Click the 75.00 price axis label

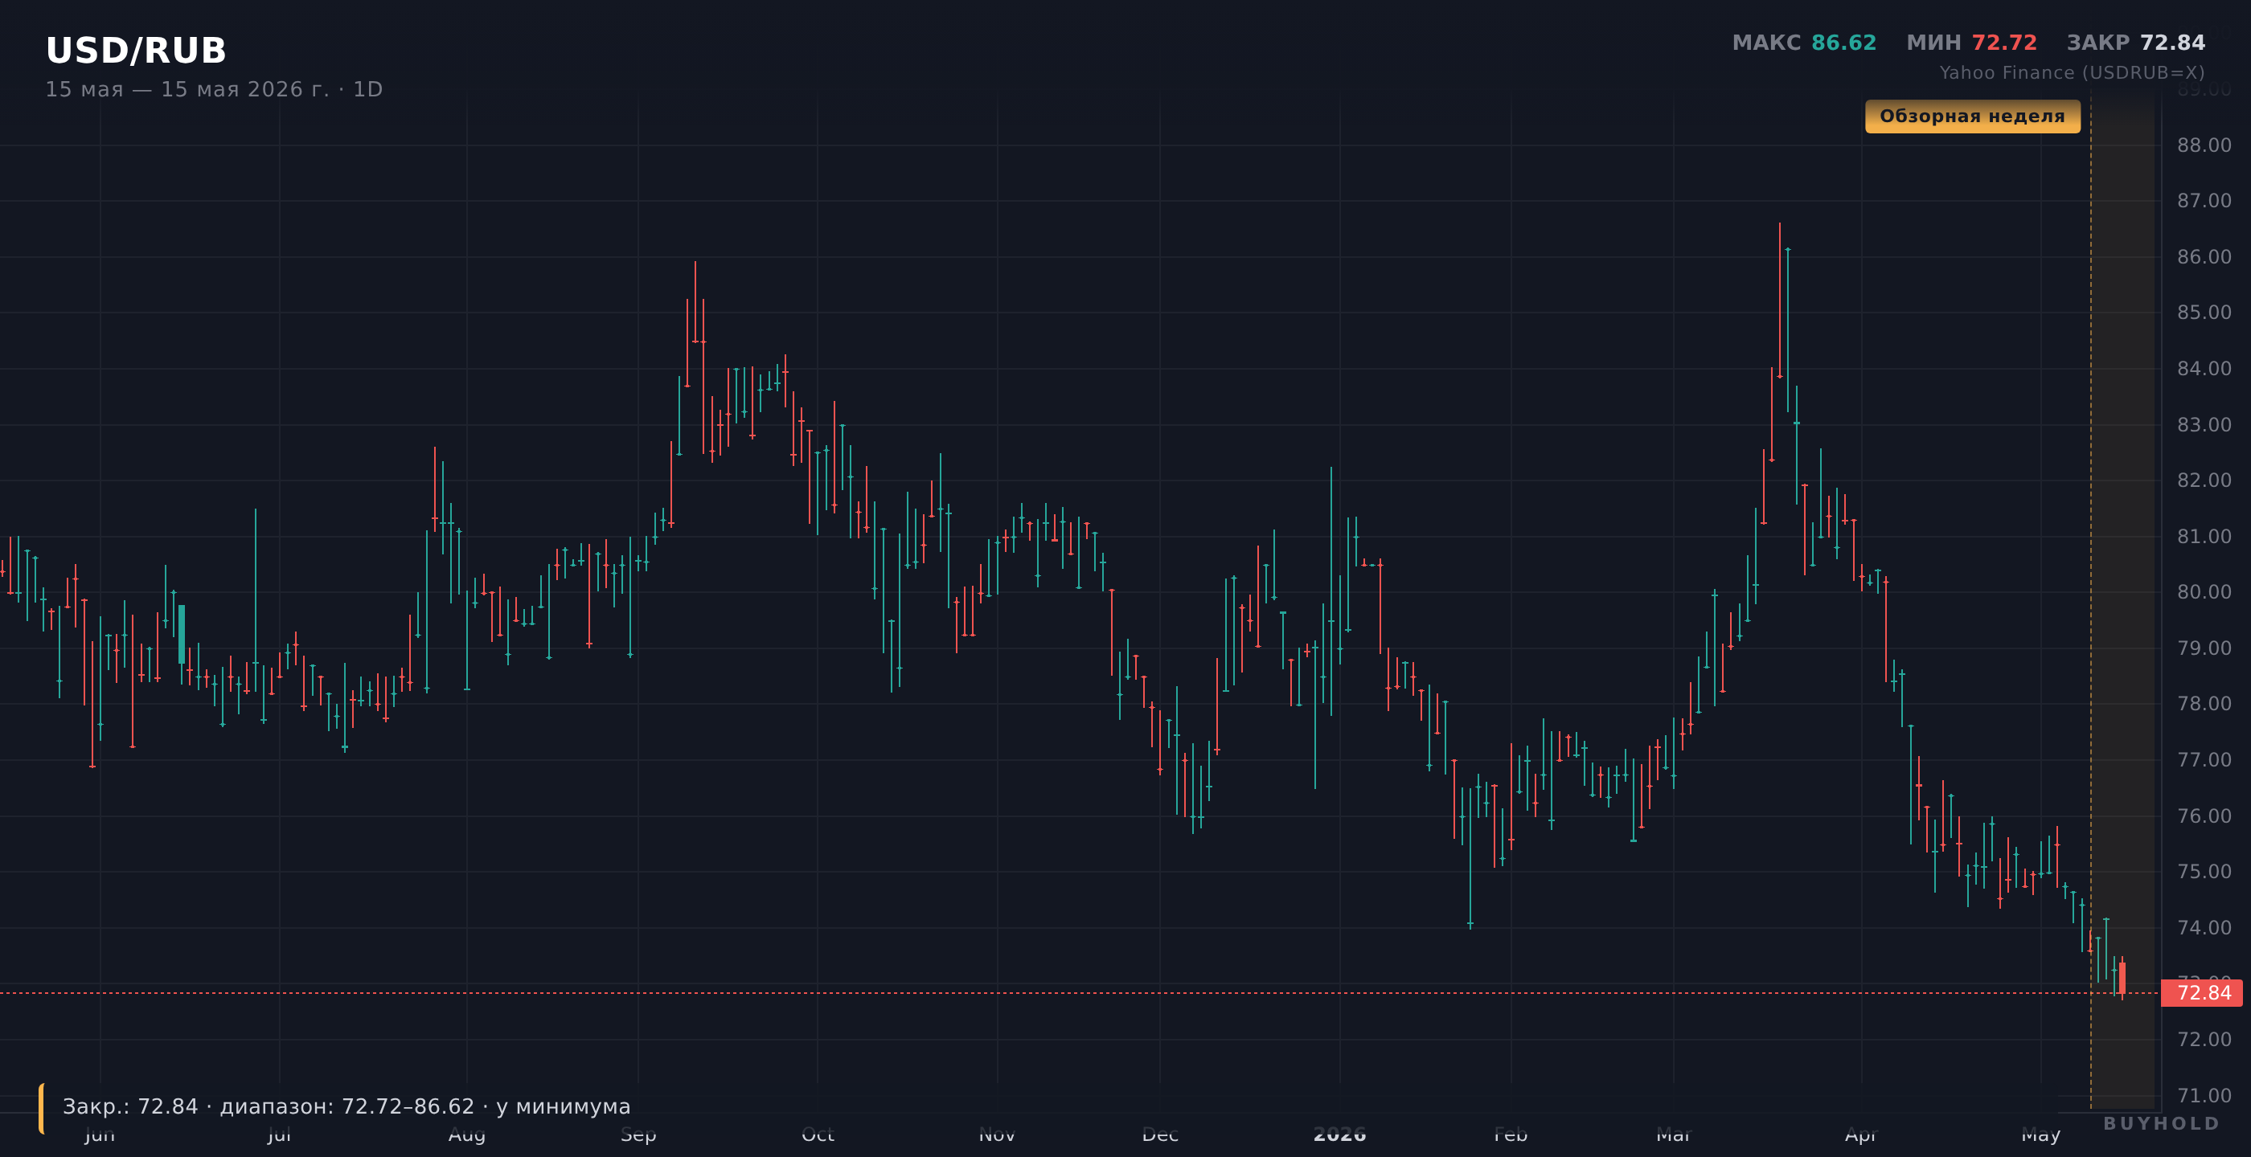click(2204, 872)
